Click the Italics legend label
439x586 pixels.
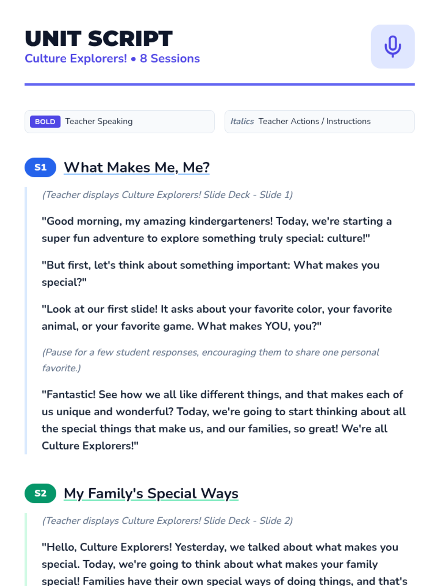click(x=242, y=121)
